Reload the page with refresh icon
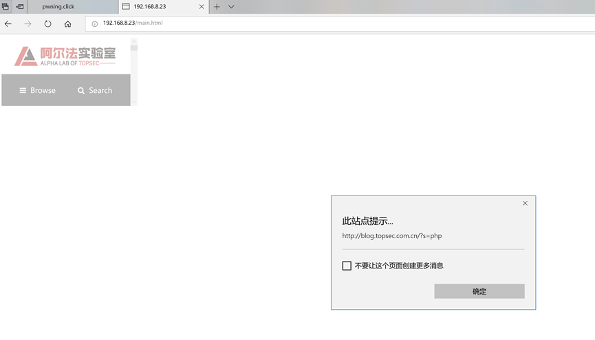Image resolution: width=595 pixels, height=340 pixels. [x=47, y=23]
